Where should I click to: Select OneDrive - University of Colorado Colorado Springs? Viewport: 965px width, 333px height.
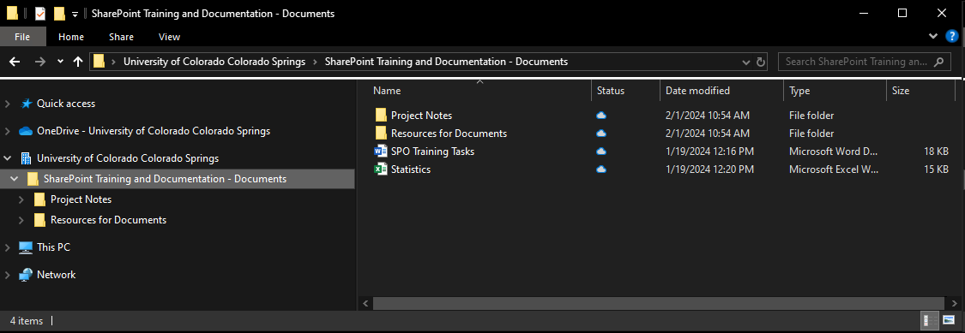[x=154, y=131]
